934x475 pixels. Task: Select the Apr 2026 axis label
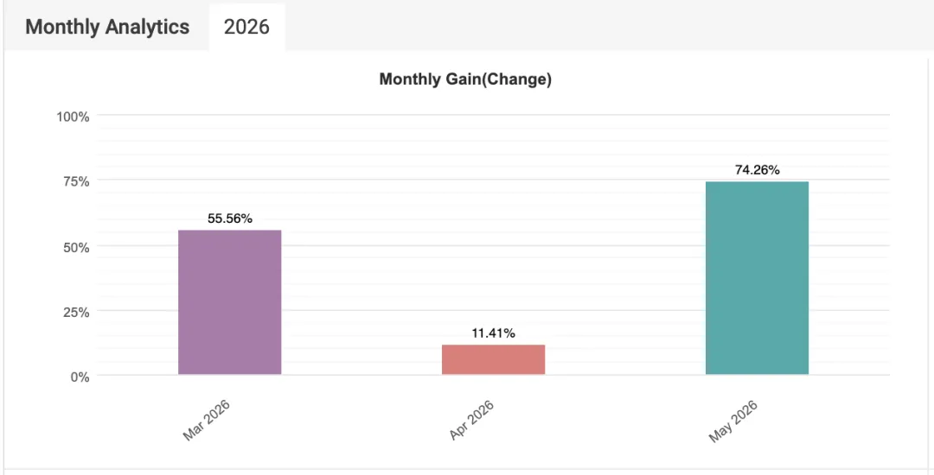(471, 421)
